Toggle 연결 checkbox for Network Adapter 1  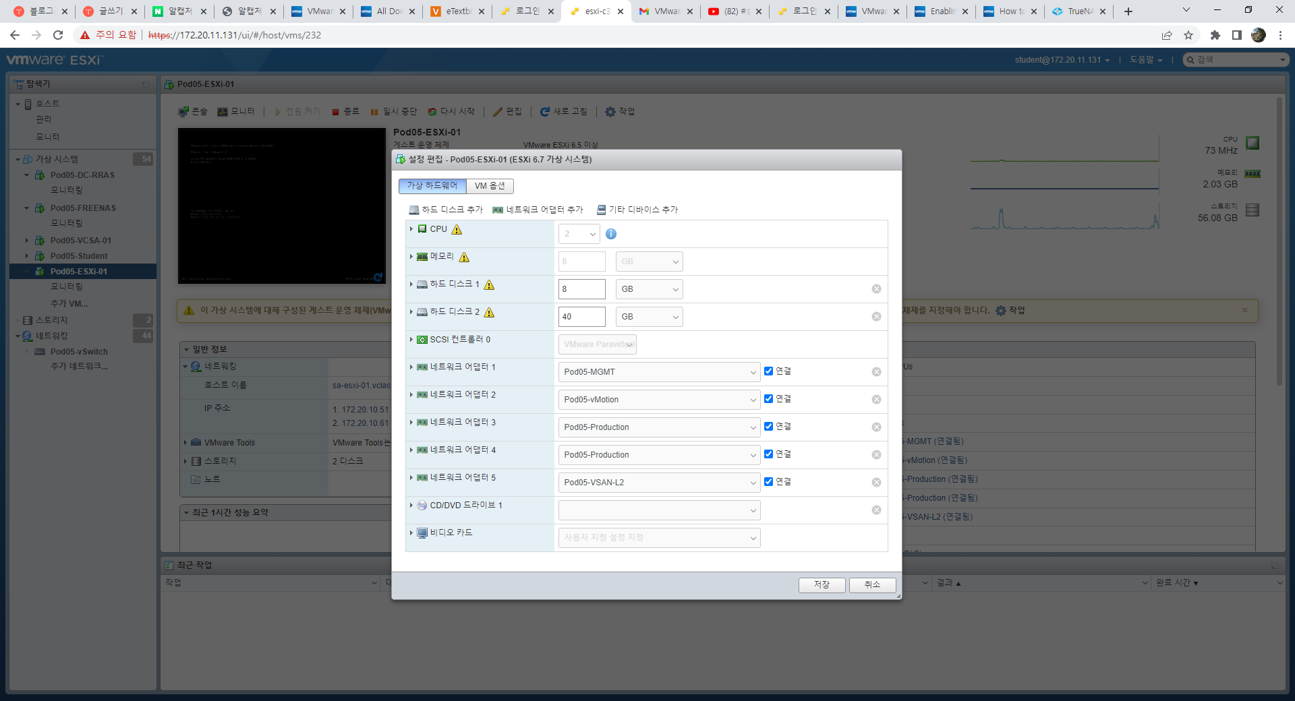[x=768, y=371]
